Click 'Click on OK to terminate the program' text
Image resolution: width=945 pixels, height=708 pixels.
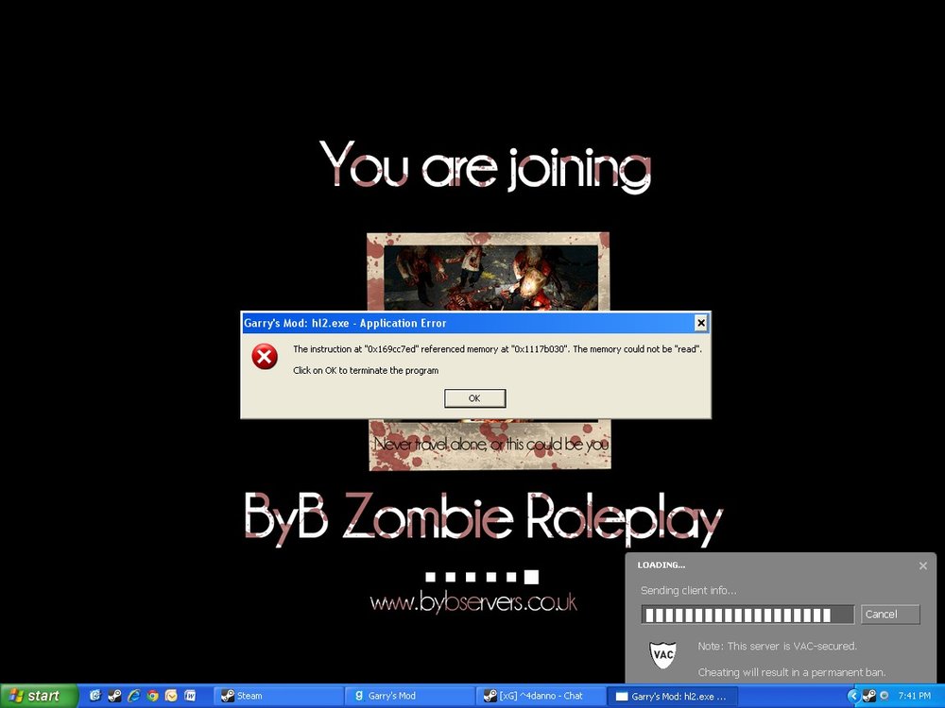click(366, 371)
